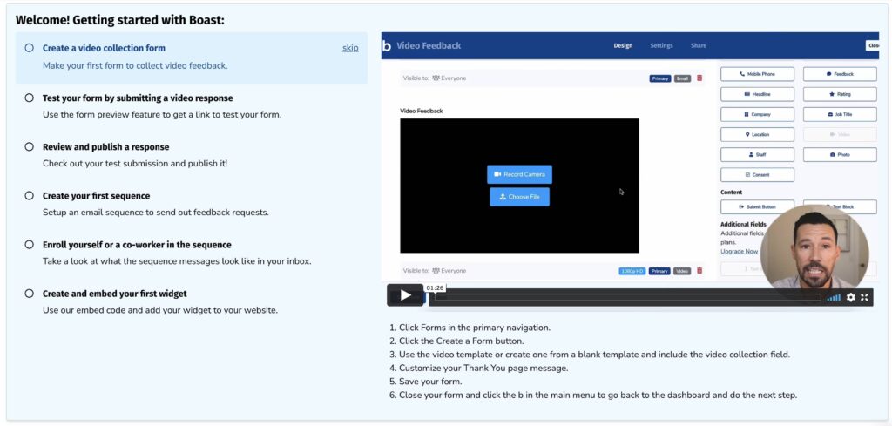Click instruction 'Click the Create a Form button.'

pyautogui.click(x=462, y=341)
